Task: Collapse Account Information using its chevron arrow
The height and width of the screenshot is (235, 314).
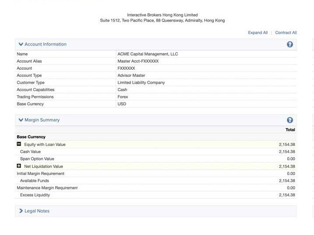Action: tap(21, 44)
